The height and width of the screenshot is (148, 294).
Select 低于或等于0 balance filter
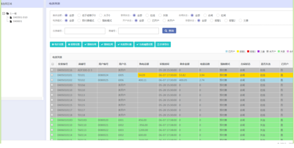(79, 16)
